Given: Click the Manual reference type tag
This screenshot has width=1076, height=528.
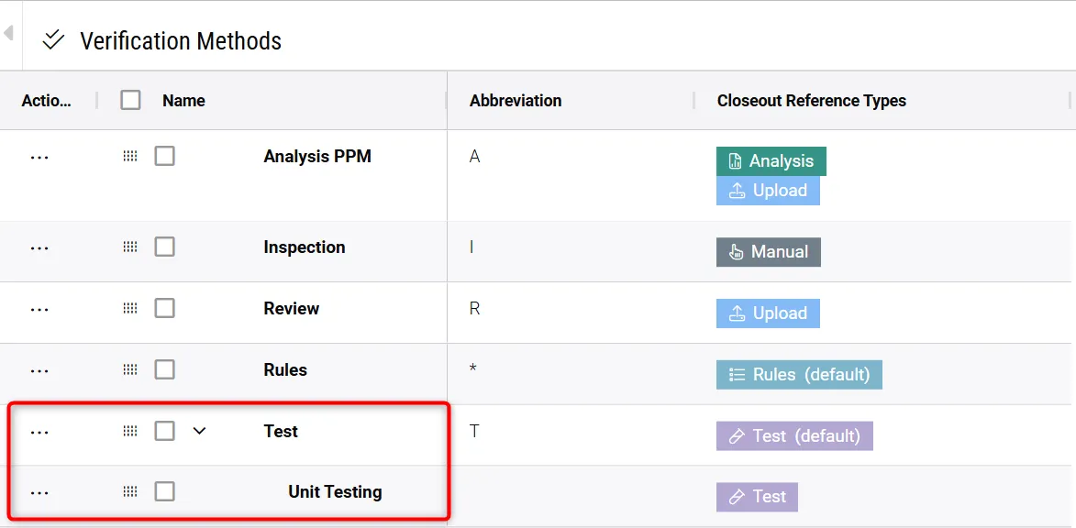Looking at the screenshot, I should point(768,252).
